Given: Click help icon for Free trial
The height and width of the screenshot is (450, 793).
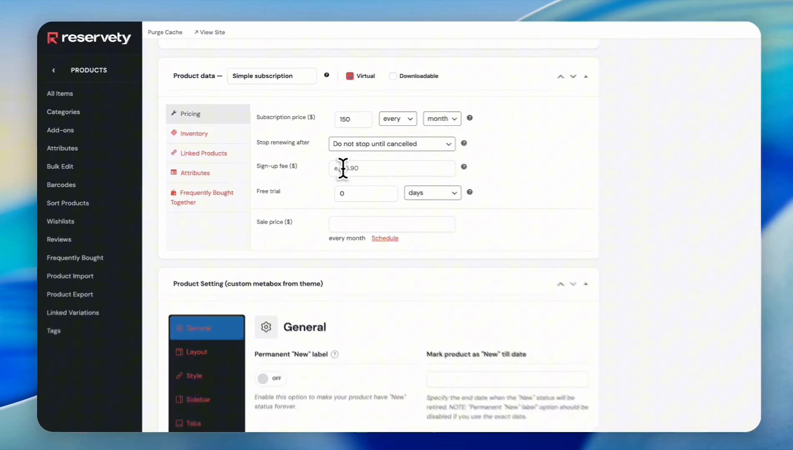Looking at the screenshot, I should [470, 192].
